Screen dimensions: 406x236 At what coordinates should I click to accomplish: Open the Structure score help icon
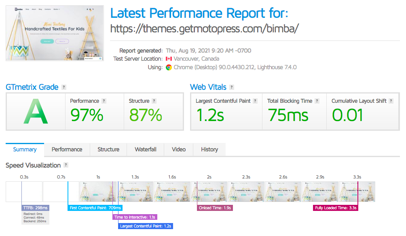tap(154, 101)
